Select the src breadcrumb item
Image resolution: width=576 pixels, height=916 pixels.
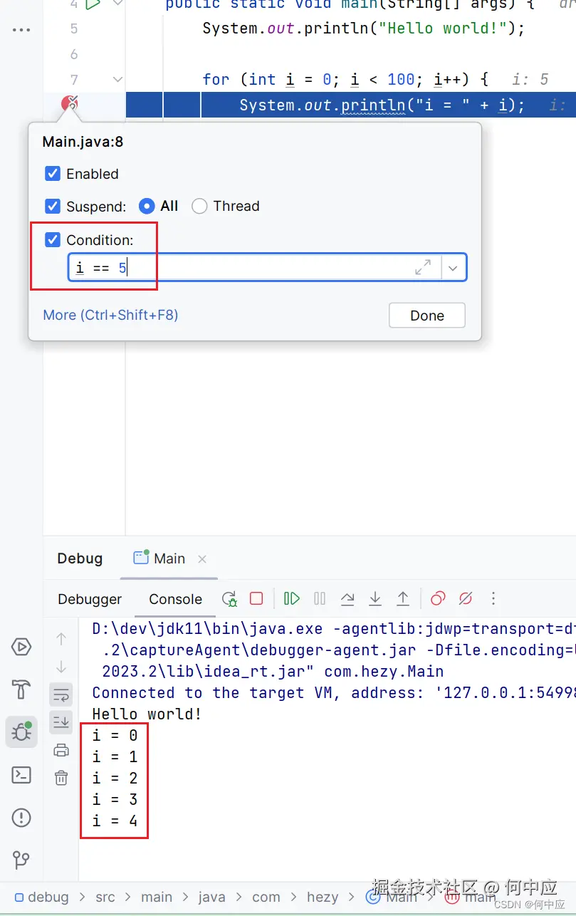(105, 897)
